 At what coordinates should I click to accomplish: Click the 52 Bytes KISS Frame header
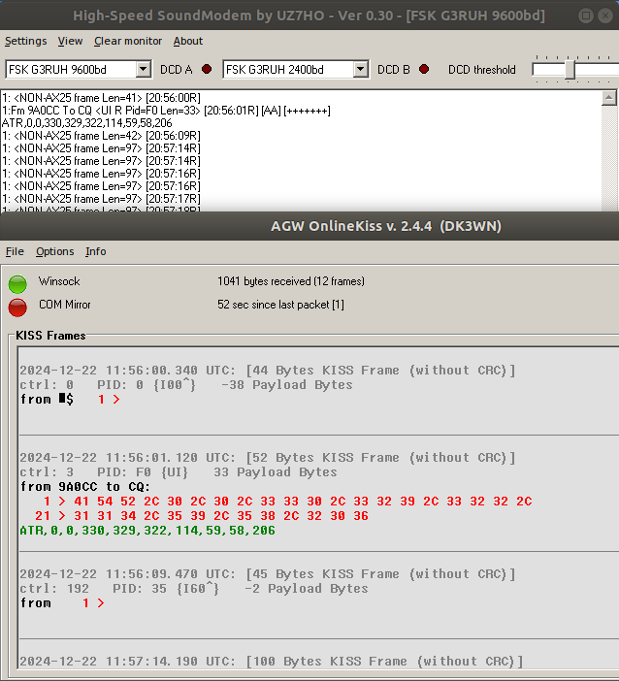tap(267, 457)
